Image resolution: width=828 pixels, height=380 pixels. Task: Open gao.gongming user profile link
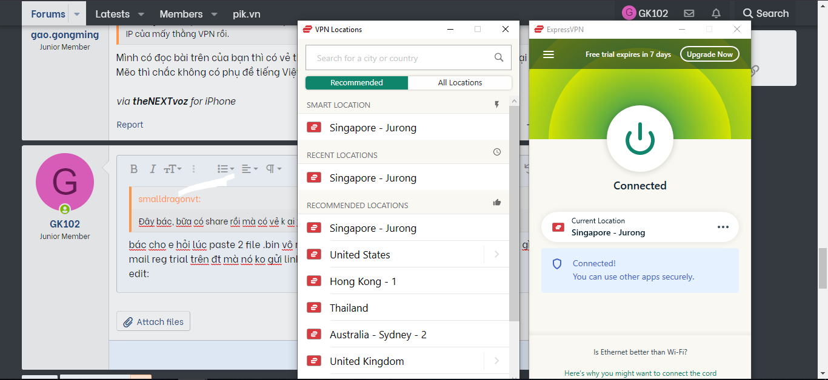(x=65, y=34)
